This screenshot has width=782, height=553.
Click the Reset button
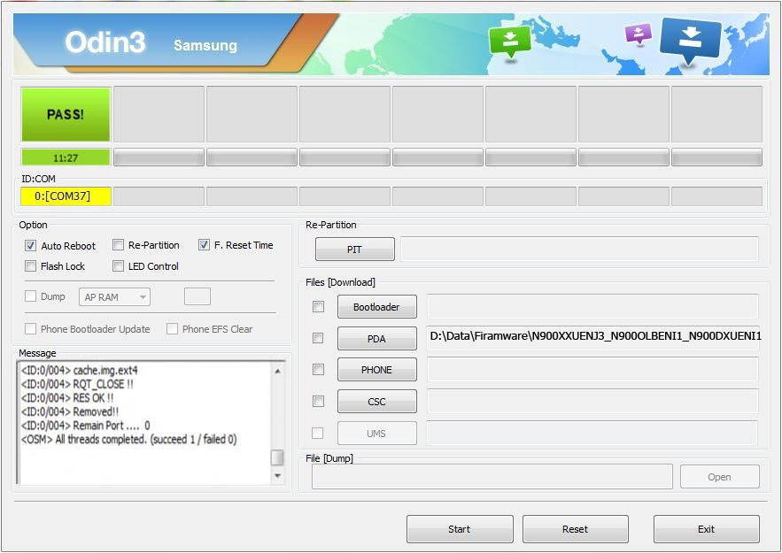pyautogui.click(x=576, y=529)
